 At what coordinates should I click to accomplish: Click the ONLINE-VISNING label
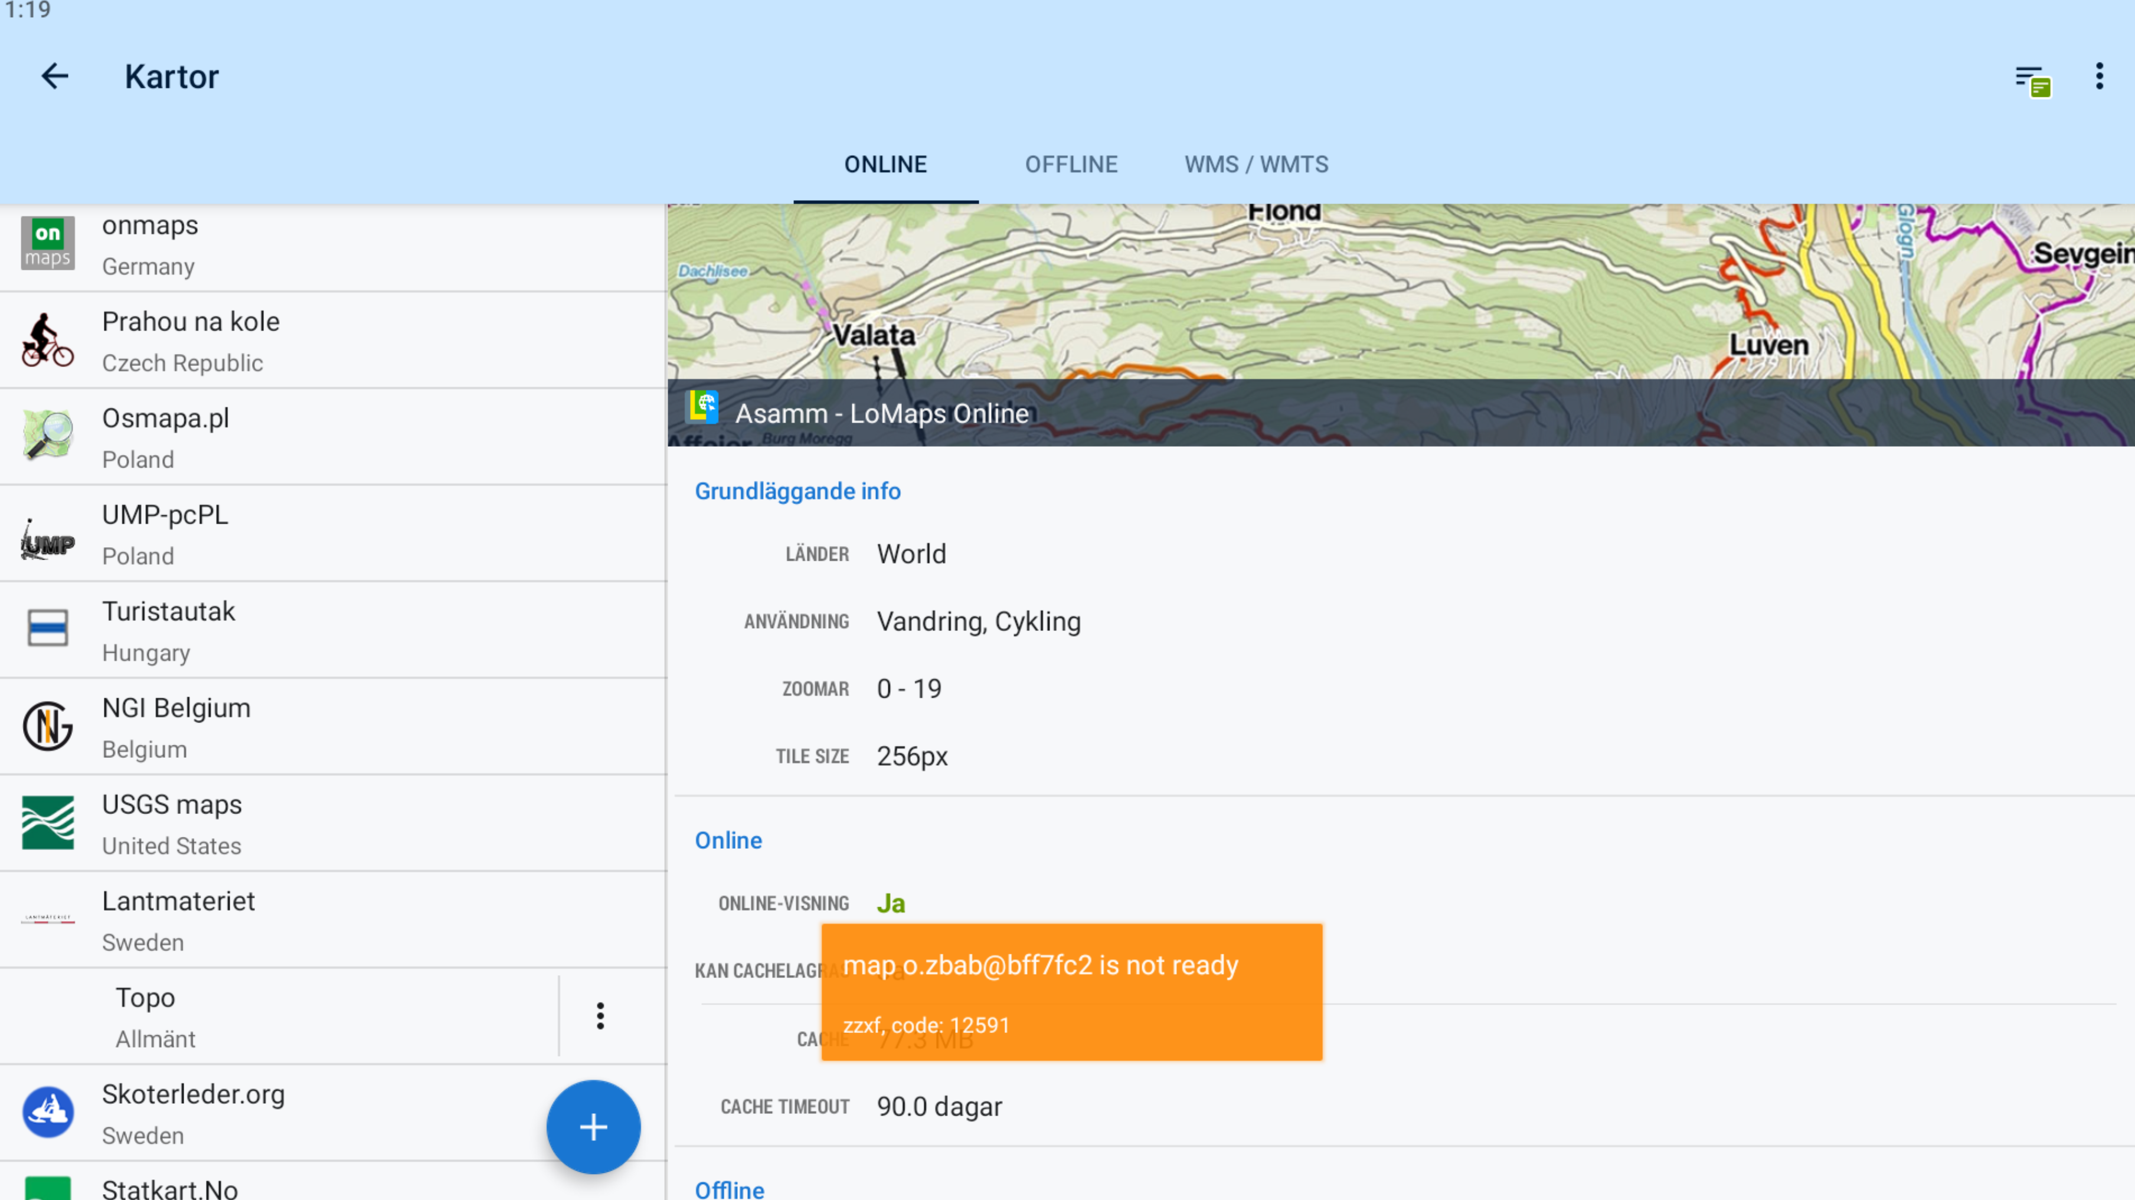pos(783,903)
